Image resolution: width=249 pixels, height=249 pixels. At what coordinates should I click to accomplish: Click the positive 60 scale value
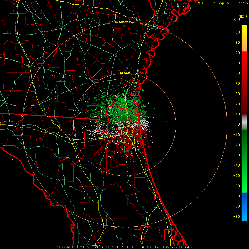[x=238, y=63]
